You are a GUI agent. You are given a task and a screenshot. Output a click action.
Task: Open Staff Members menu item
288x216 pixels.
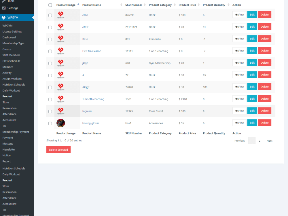click(11, 55)
